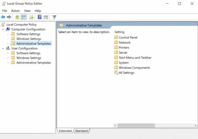
Task: Select the Network entry
Action: point(124,42)
